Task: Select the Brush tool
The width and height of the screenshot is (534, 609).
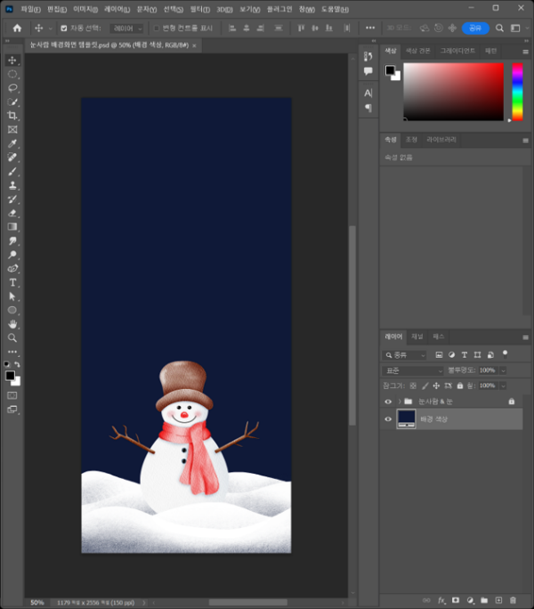Action: [12, 171]
